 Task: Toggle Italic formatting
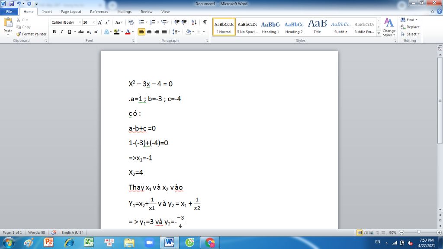click(x=61, y=32)
